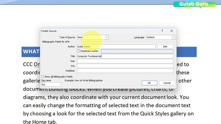The width and height of the screenshot is (221, 124).
Task: Tick Show All Bibliography Fields checkbox
Action: point(42,76)
